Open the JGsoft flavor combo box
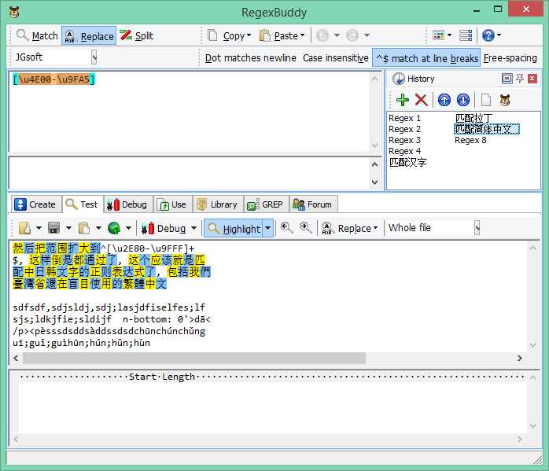This screenshot has width=549, height=471. coord(54,57)
